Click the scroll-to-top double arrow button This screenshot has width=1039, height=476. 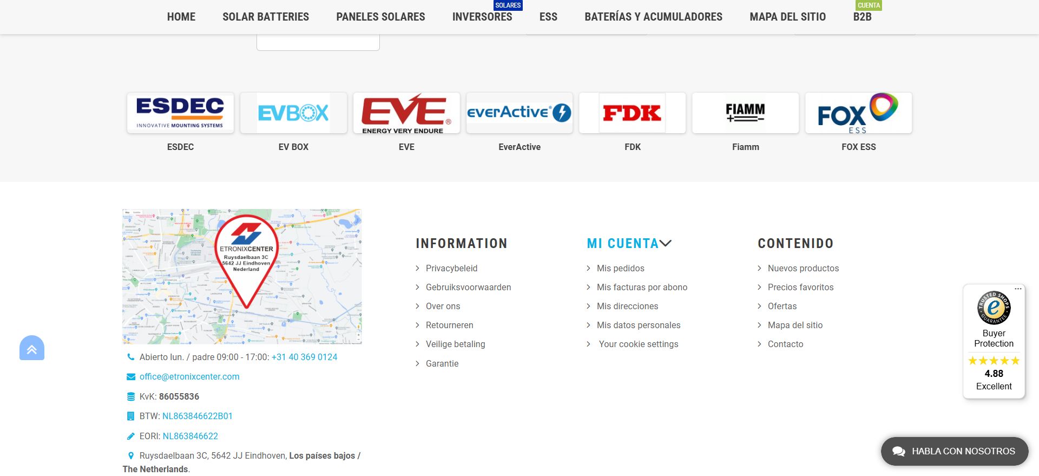(x=32, y=348)
